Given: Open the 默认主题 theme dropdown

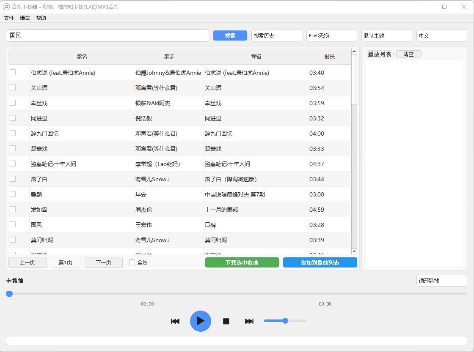Looking at the screenshot, I should (x=386, y=35).
